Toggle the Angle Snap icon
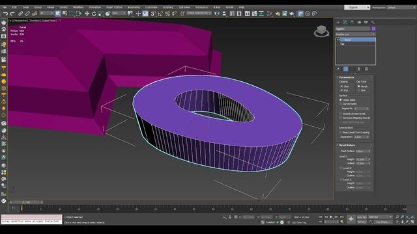 click(x=160, y=14)
